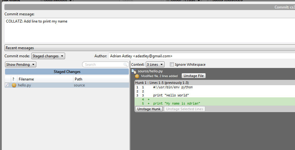Uncheck the hello.py staged checkbox
Screen dimensions: 295x150
(x=7, y=85)
